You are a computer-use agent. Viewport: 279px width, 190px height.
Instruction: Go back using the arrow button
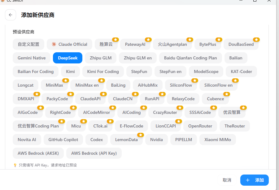[x=11, y=15]
